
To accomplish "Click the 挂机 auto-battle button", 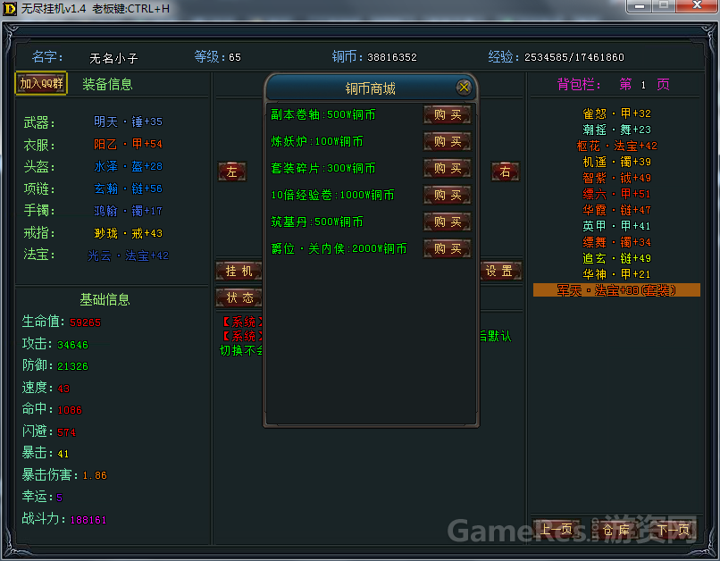I will (x=239, y=271).
